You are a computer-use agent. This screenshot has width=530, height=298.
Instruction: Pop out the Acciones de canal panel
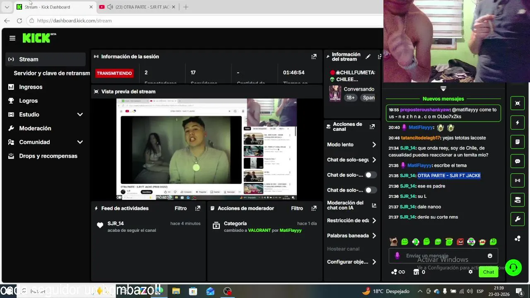372,127
